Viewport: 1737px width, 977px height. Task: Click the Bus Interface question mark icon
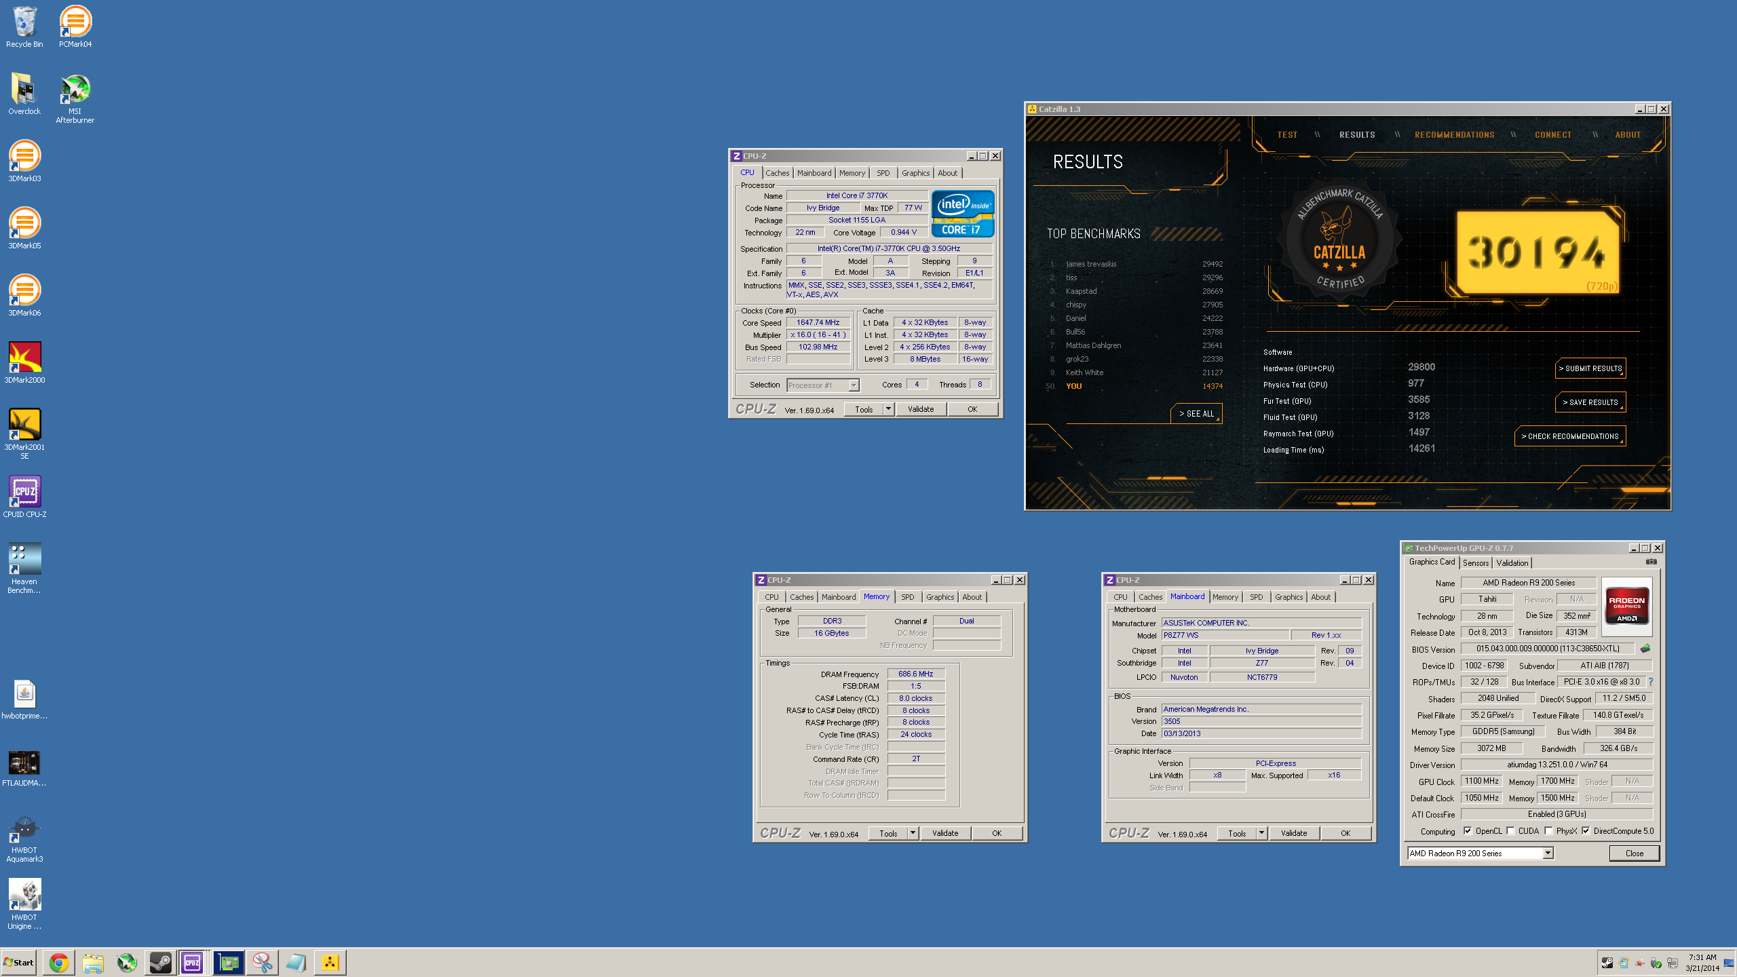point(1651,682)
